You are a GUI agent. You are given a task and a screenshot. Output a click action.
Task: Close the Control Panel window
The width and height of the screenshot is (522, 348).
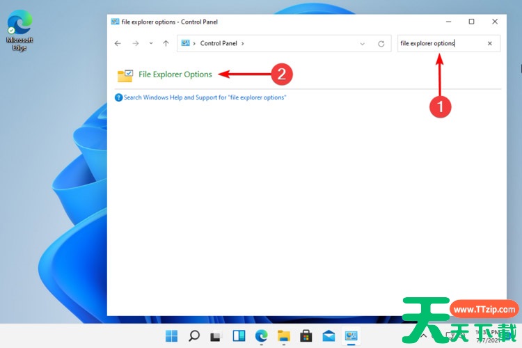point(495,22)
